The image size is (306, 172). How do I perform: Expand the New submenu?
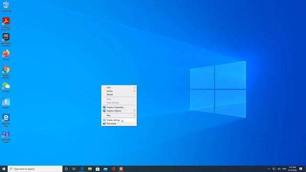[119, 116]
